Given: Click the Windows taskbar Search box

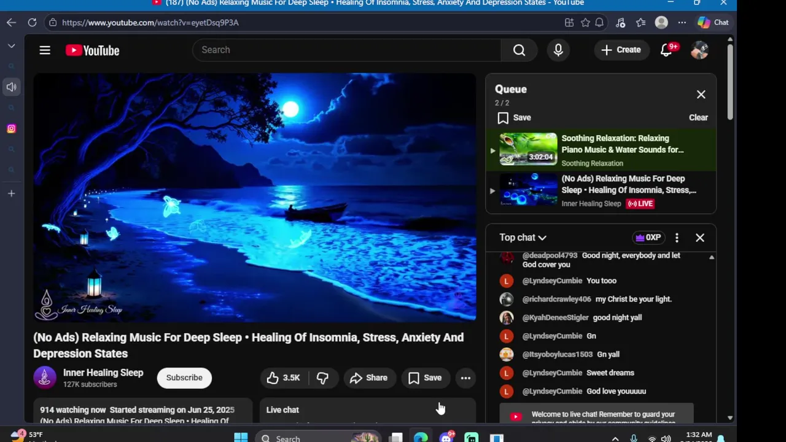Looking at the screenshot, I should click(319, 438).
